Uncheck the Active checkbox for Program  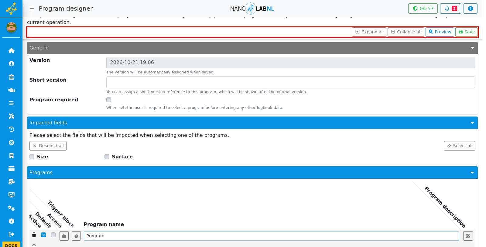43,235
